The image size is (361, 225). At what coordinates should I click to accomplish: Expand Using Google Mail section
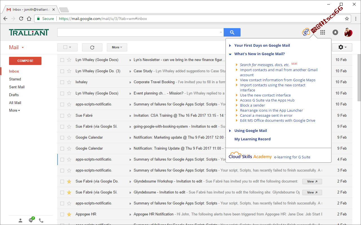point(250,130)
